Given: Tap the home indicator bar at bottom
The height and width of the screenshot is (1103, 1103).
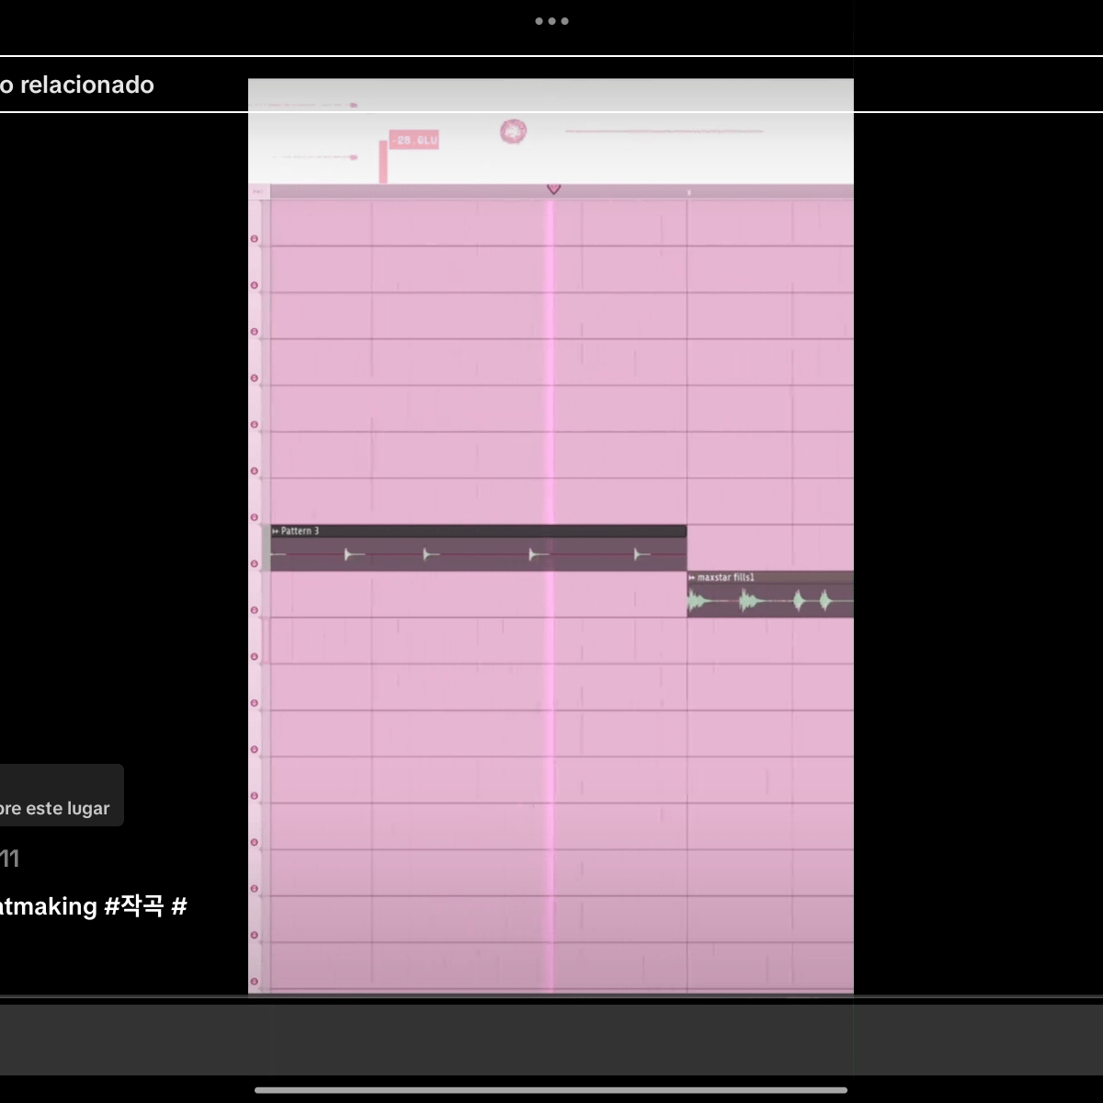Looking at the screenshot, I should click(551, 1090).
